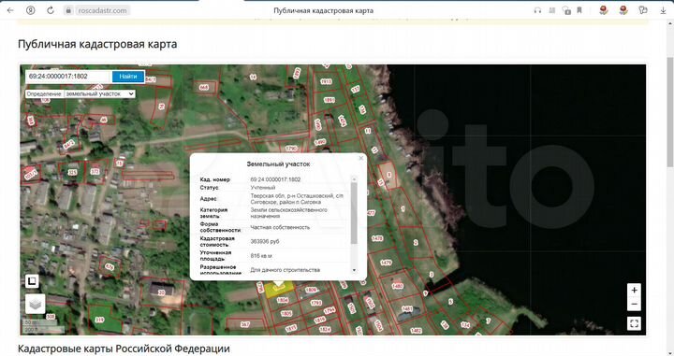Toggle fullscreen map view icon

tap(634, 323)
